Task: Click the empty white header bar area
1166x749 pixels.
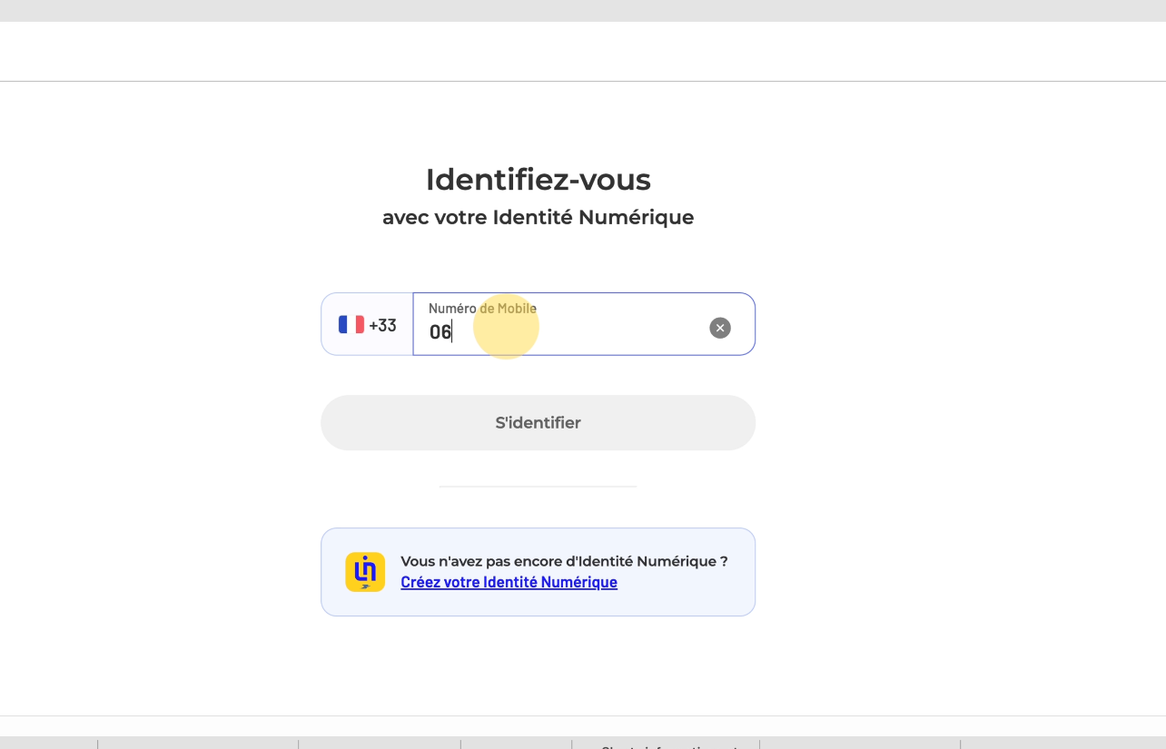Action: coord(581,51)
